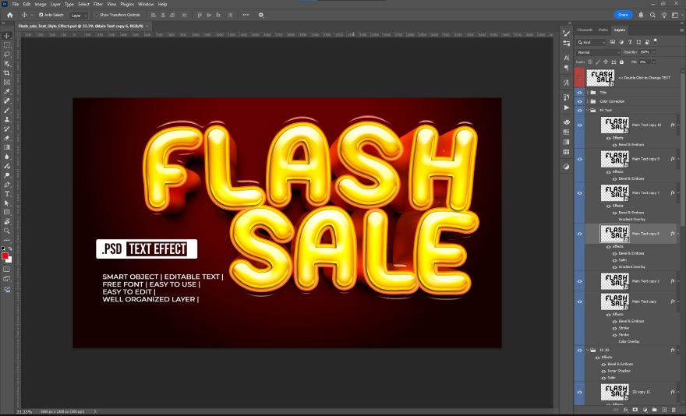
Task: Open the Filter menu
Action: [x=97, y=4]
